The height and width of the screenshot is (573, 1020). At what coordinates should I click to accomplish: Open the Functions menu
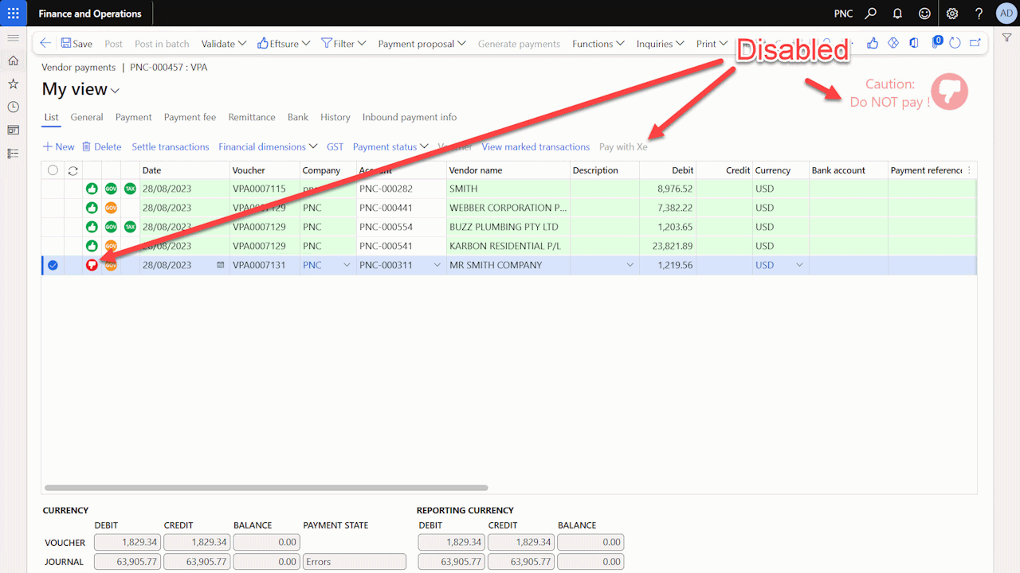coord(598,44)
